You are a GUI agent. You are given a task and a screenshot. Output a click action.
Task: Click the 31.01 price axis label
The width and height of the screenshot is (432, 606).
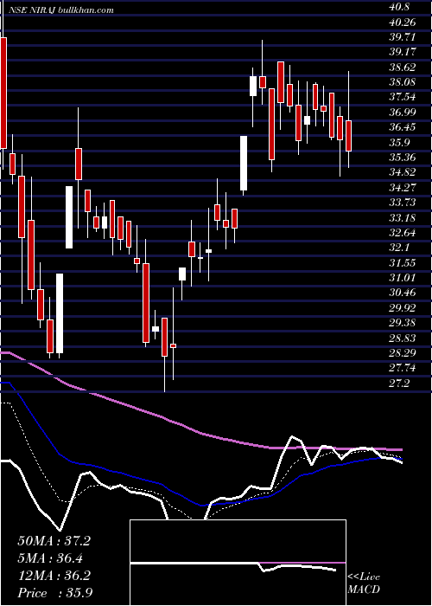point(403,278)
